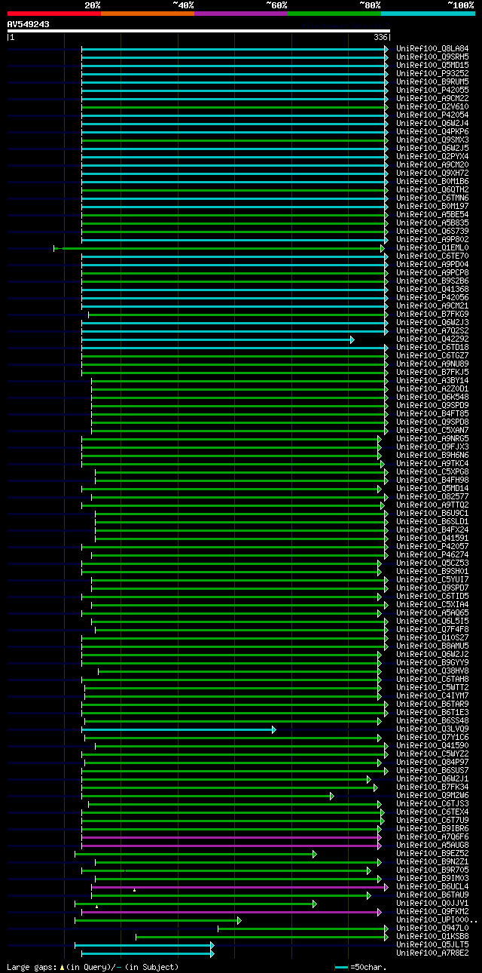Select the hit label UniRef100_B9EZ52
Image resolution: width=482 pixels, height=973 pixels.
coord(432,854)
